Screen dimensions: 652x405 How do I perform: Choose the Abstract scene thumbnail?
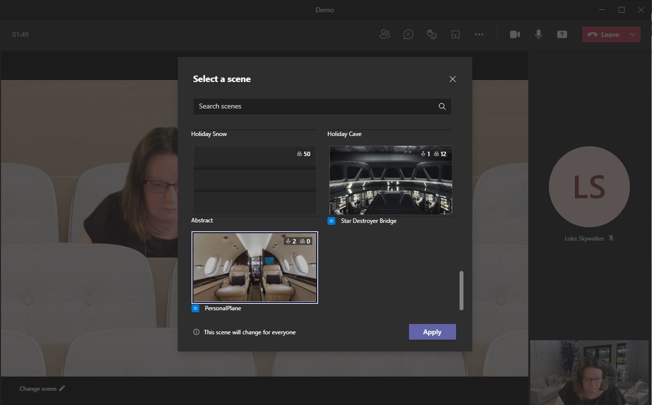coord(254,181)
